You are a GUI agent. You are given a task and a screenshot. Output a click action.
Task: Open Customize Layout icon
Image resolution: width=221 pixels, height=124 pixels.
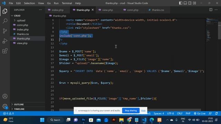click(194, 3)
